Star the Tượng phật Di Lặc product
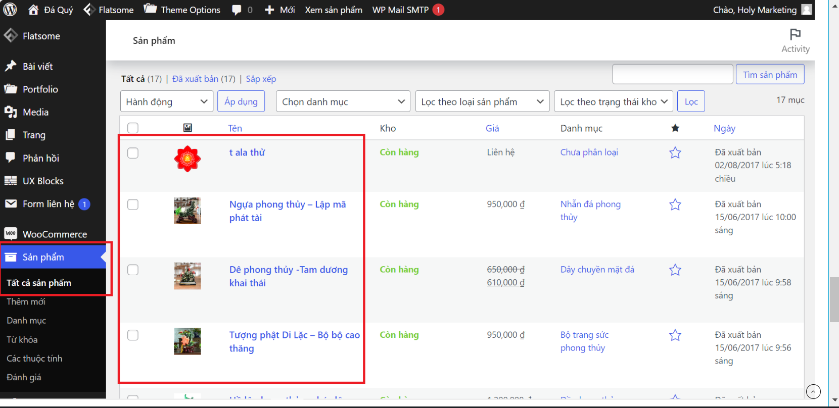 [675, 335]
